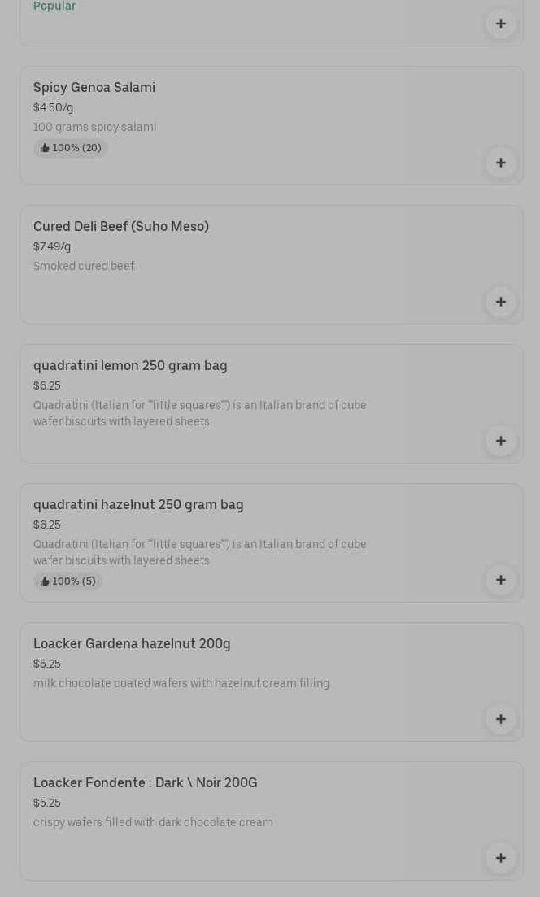The width and height of the screenshot is (540, 897).
Task: Add Cured Deli Beef (Suho Meso) to order
Action: point(500,302)
